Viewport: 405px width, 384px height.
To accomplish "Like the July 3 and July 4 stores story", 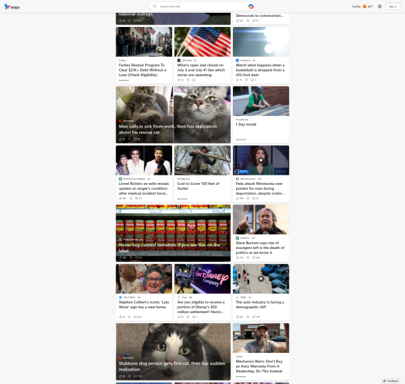I will click(180, 80).
